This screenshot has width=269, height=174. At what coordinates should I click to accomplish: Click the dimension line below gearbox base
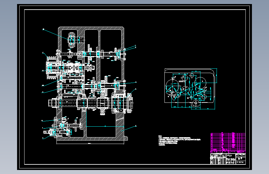tap(90, 144)
